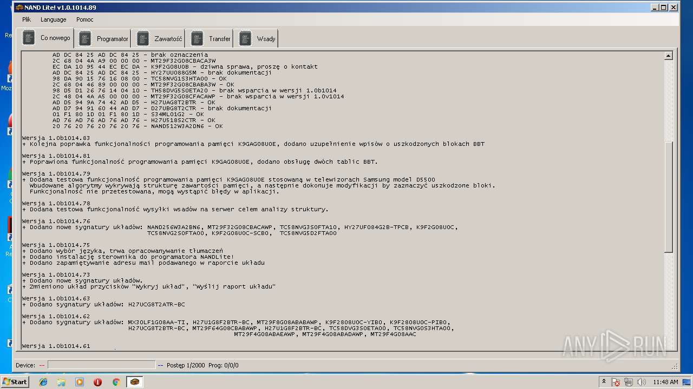This screenshot has width=693, height=389.
Task: Open the Plik menu
Action: 27,19
